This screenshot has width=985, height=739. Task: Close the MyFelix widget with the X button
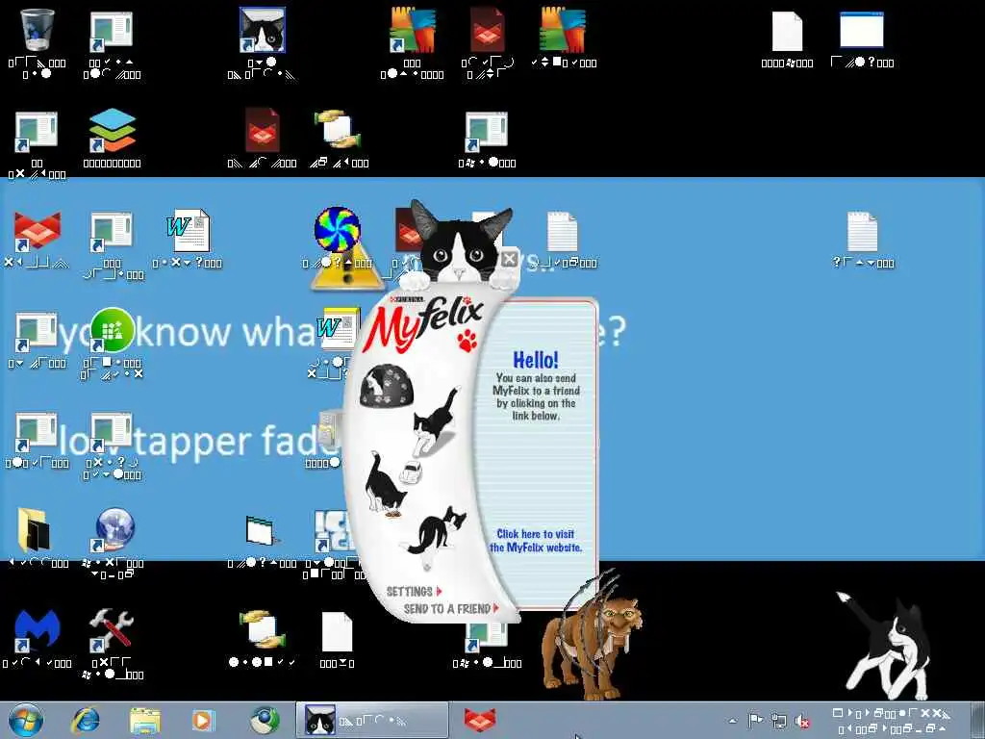510,259
